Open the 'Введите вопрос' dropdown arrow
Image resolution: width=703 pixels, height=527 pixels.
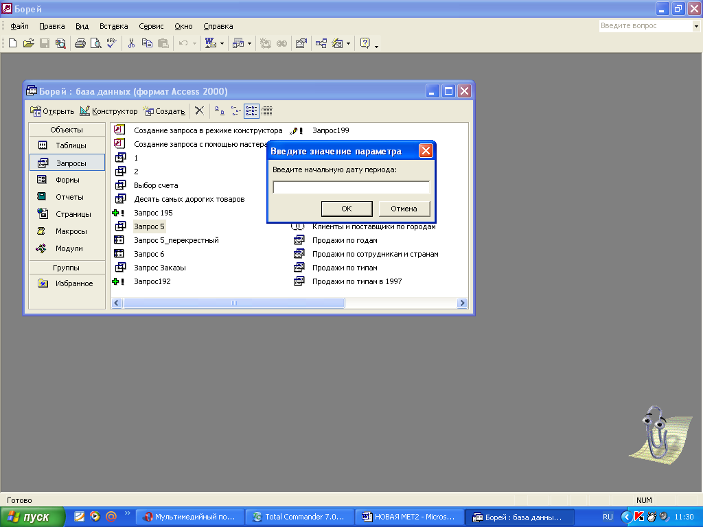pyautogui.click(x=696, y=26)
